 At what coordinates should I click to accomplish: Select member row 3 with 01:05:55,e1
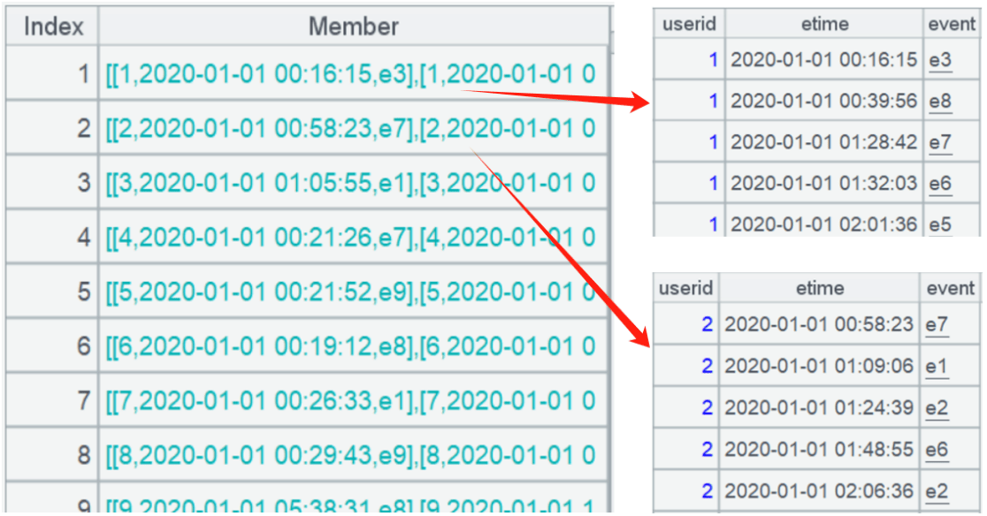[353, 182]
